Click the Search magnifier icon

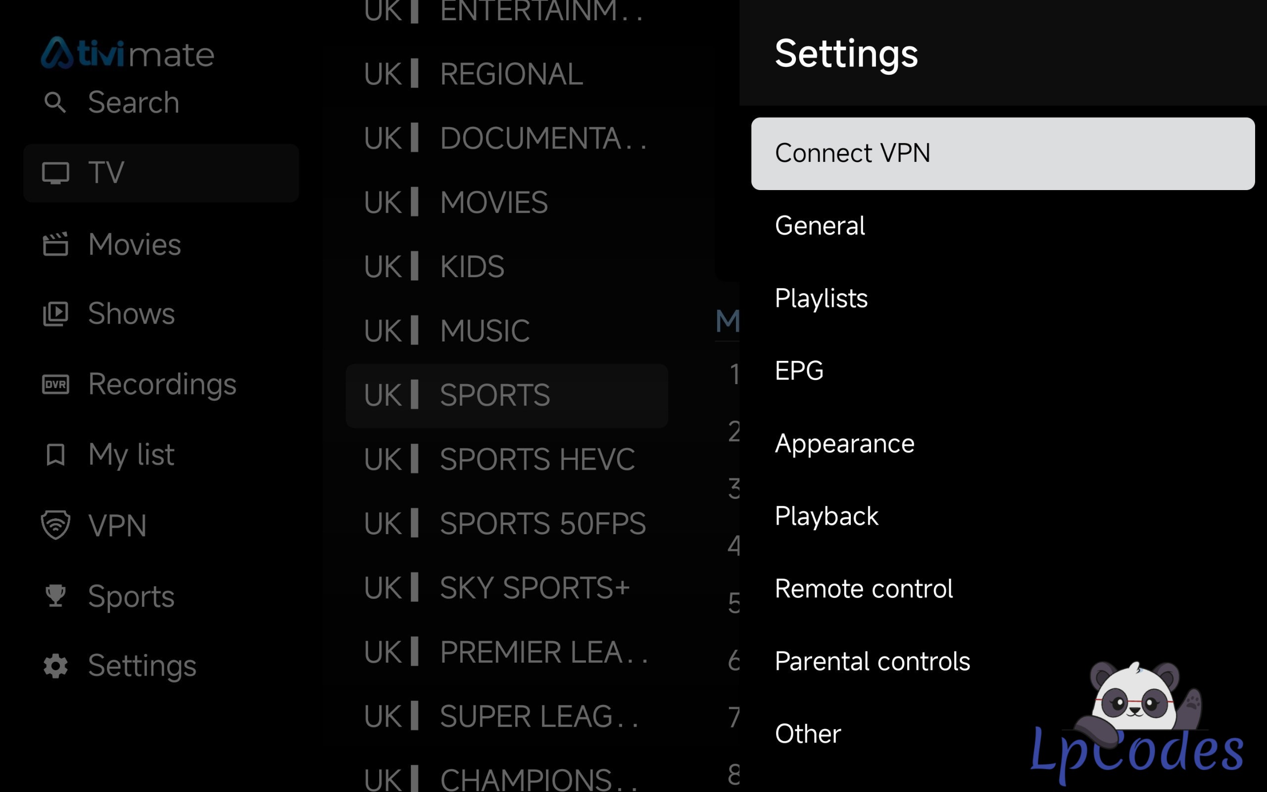pyautogui.click(x=55, y=102)
